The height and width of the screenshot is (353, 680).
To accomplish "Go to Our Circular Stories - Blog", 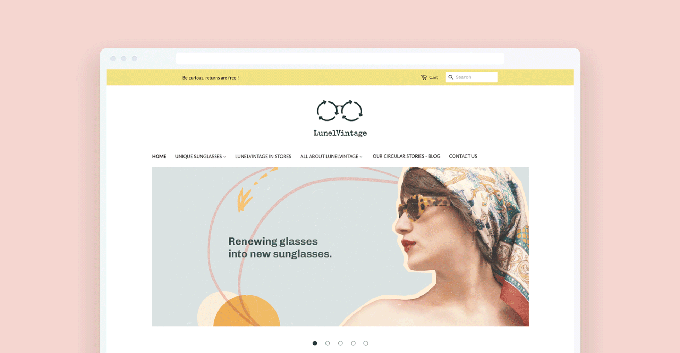I will pyautogui.click(x=406, y=156).
